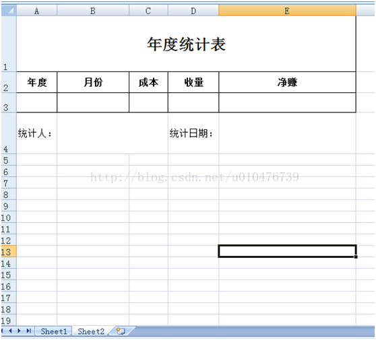The image size is (376, 340).
Task: Click empty cell B3 under 月份
Action: [93, 102]
